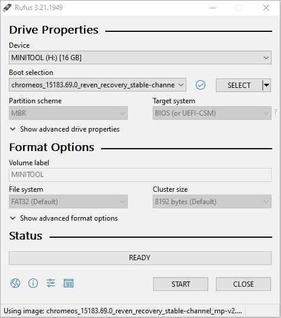This screenshot has height=318, width=281.
Task: Click the Rufus USB title icon
Action: pos(7,8)
